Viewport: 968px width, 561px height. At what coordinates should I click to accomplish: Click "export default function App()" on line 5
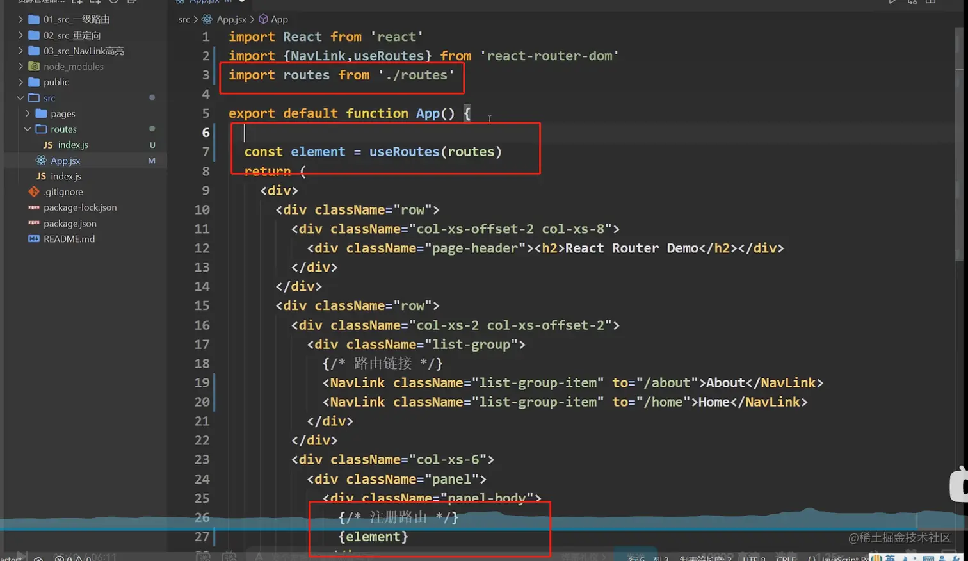point(342,113)
